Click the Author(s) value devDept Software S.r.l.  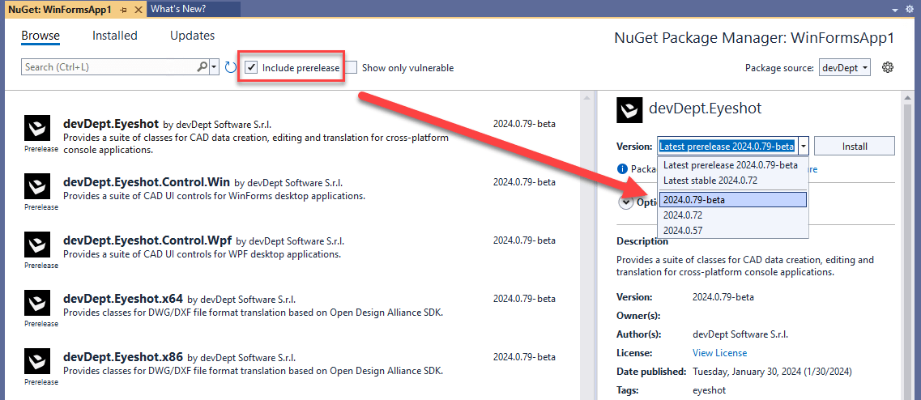pyautogui.click(x=740, y=334)
